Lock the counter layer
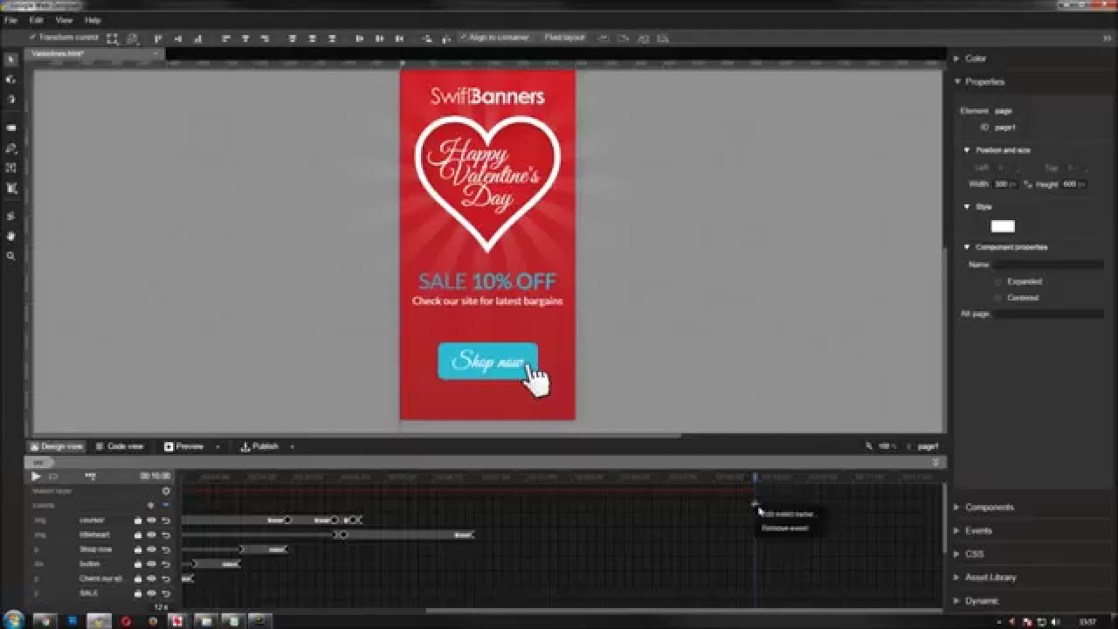1118x629 pixels. (137, 520)
